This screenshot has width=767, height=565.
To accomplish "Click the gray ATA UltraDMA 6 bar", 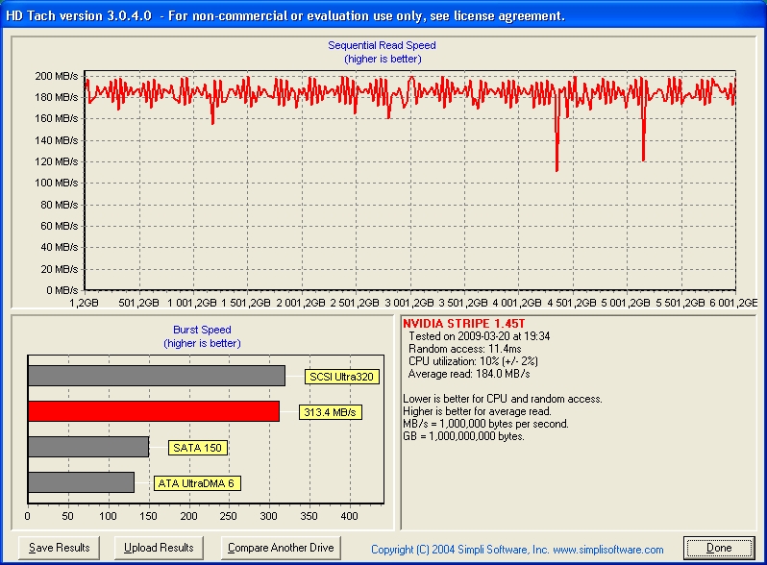I will (x=81, y=482).
